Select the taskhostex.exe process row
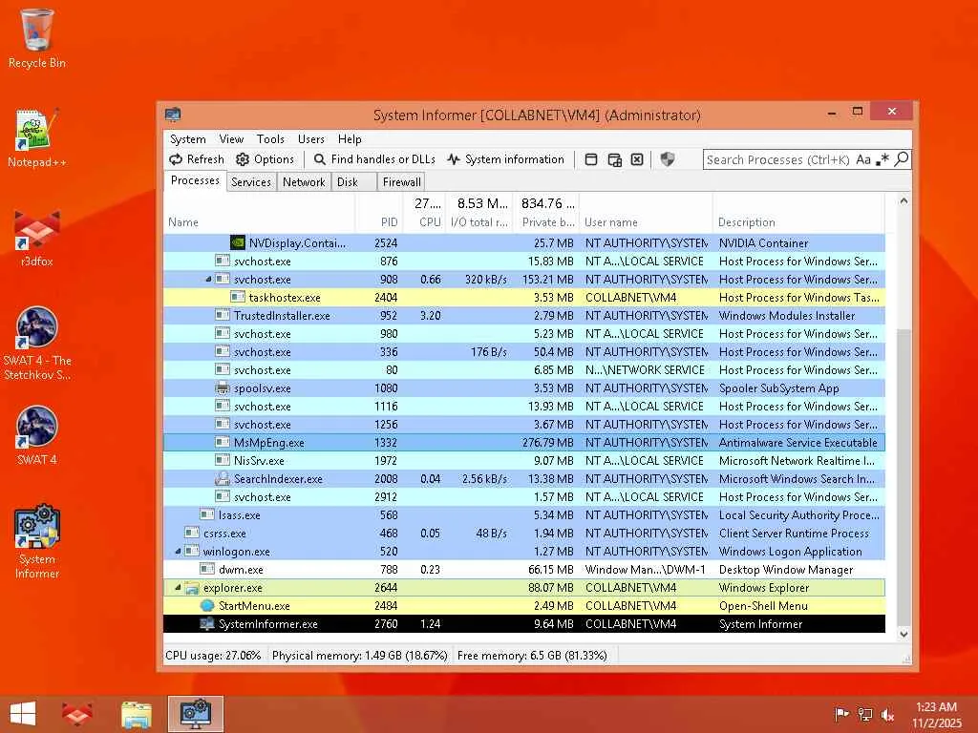 point(524,298)
